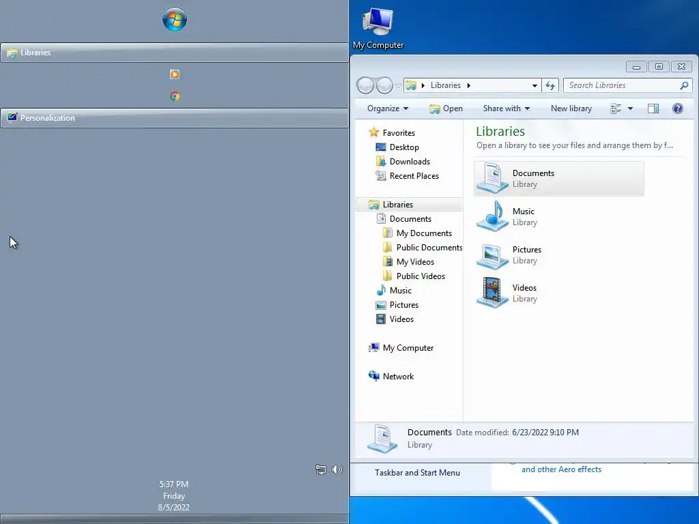Viewport: 699px width, 524px height.
Task: Click the folder icon in the address bar
Action: (410, 85)
